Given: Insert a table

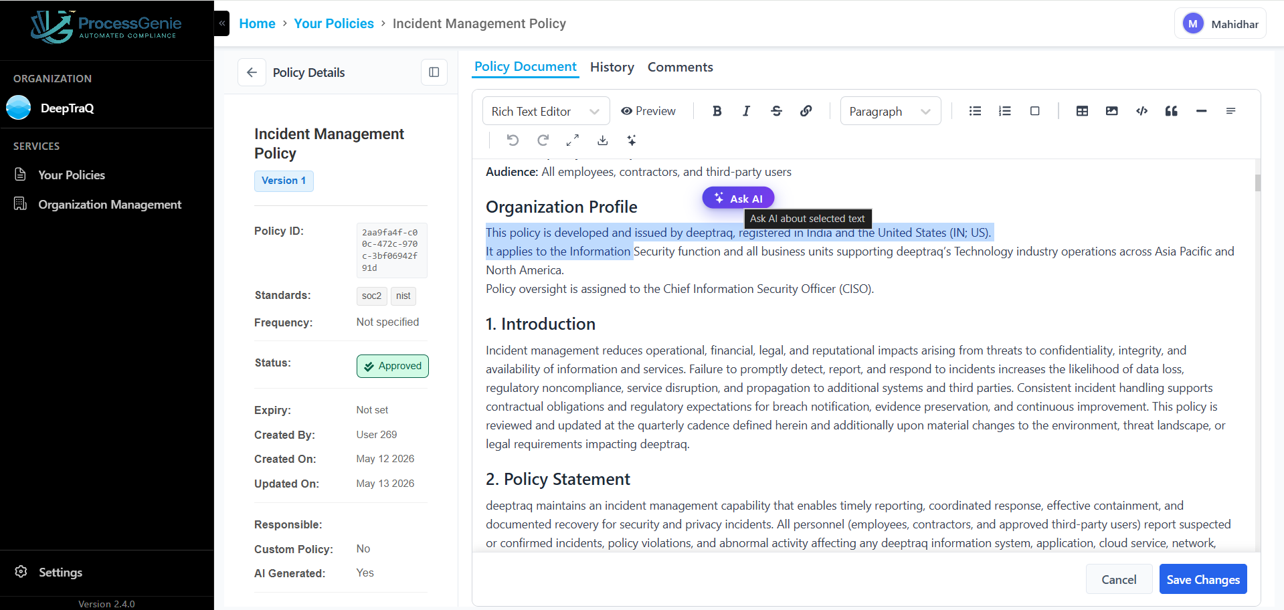Looking at the screenshot, I should 1082,111.
